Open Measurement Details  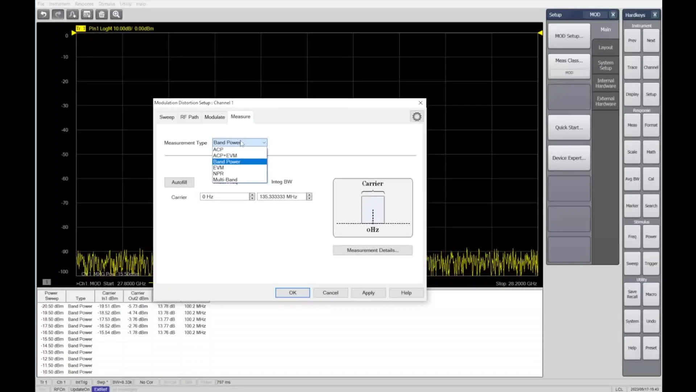tap(373, 250)
